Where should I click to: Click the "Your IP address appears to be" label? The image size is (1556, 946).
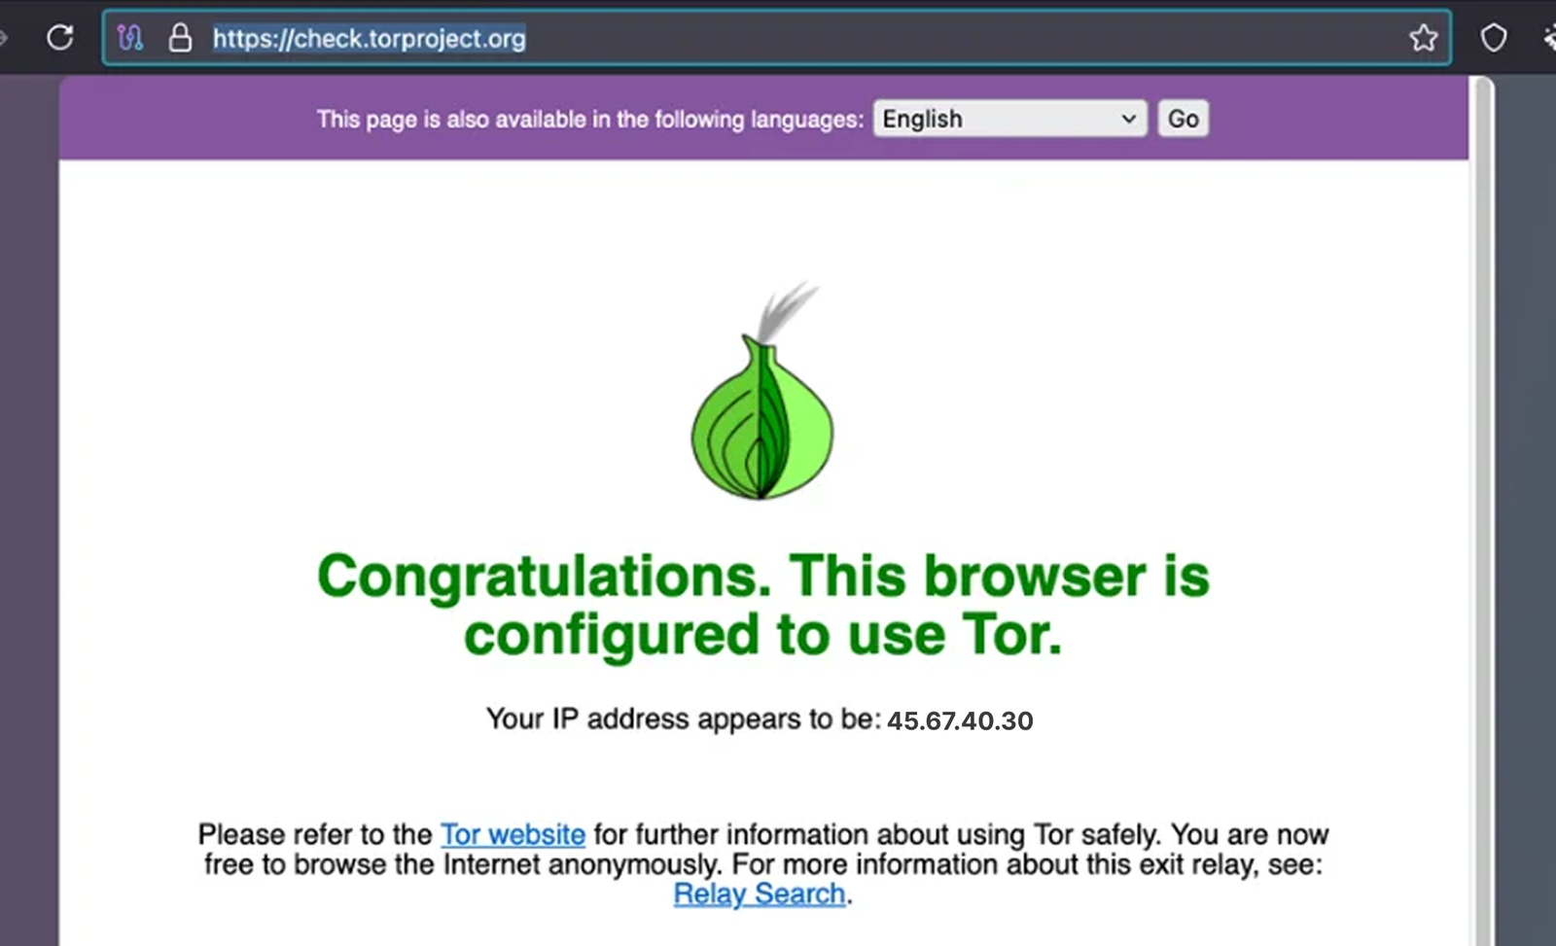point(683,718)
